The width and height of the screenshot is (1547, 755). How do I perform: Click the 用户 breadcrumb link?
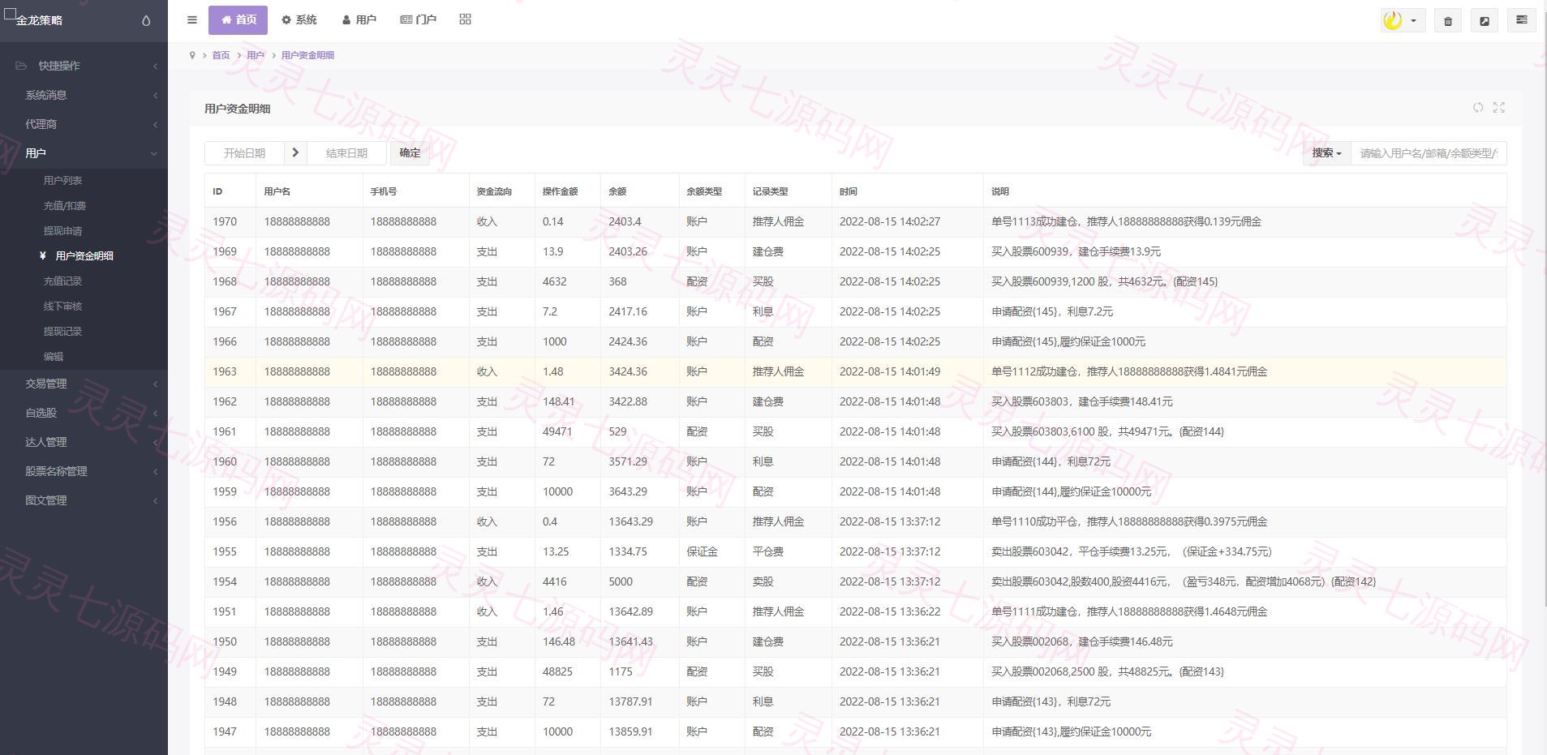256,55
